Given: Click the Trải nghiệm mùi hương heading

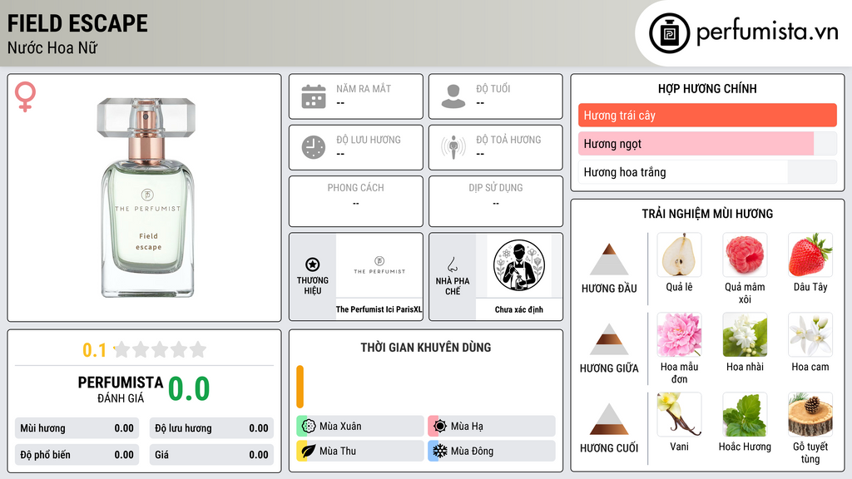Looking at the screenshot, I should 707,214.
